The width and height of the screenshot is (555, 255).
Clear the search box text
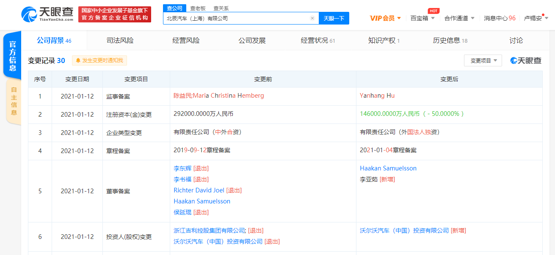[312, 18]
